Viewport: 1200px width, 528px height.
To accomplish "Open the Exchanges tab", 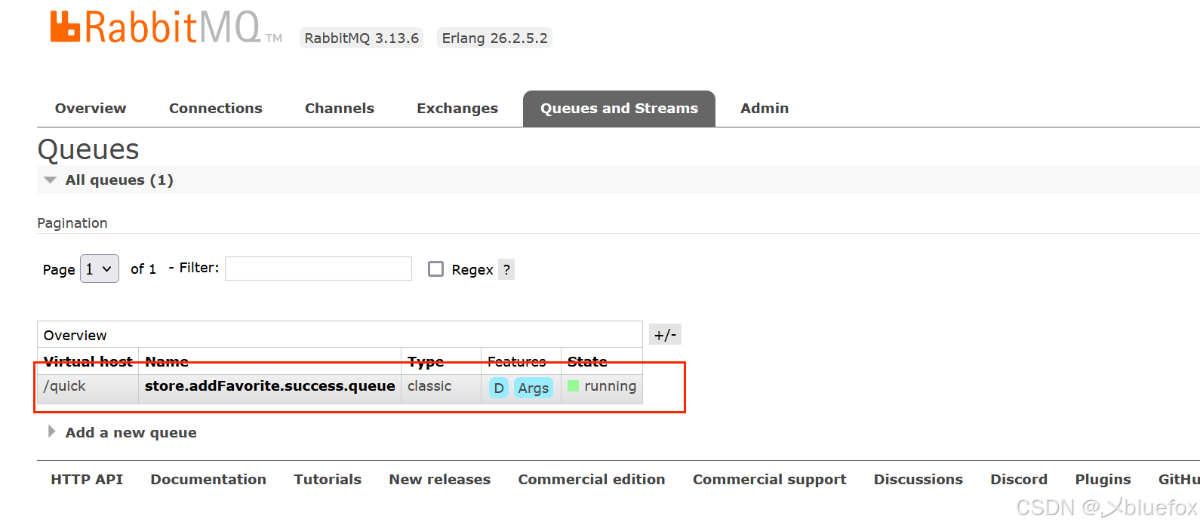I will (457, 108).
